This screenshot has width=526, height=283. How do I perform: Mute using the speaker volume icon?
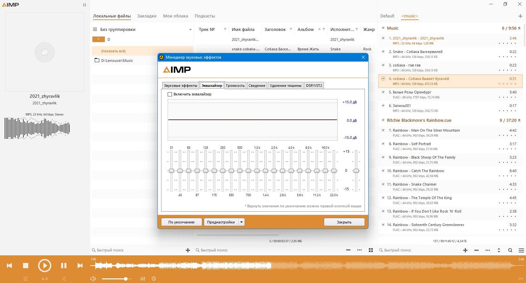click(x=93, y=279)
